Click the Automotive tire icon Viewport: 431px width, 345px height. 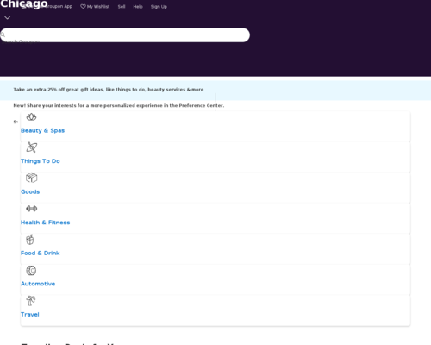tap(31, 271)
